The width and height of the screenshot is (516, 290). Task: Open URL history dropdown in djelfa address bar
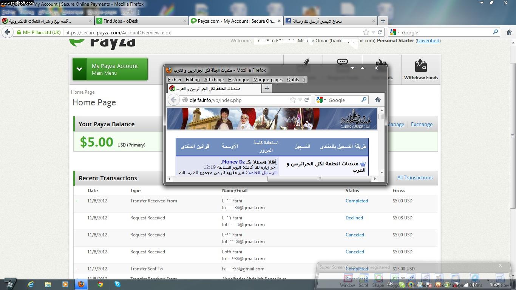coord(300,100)
